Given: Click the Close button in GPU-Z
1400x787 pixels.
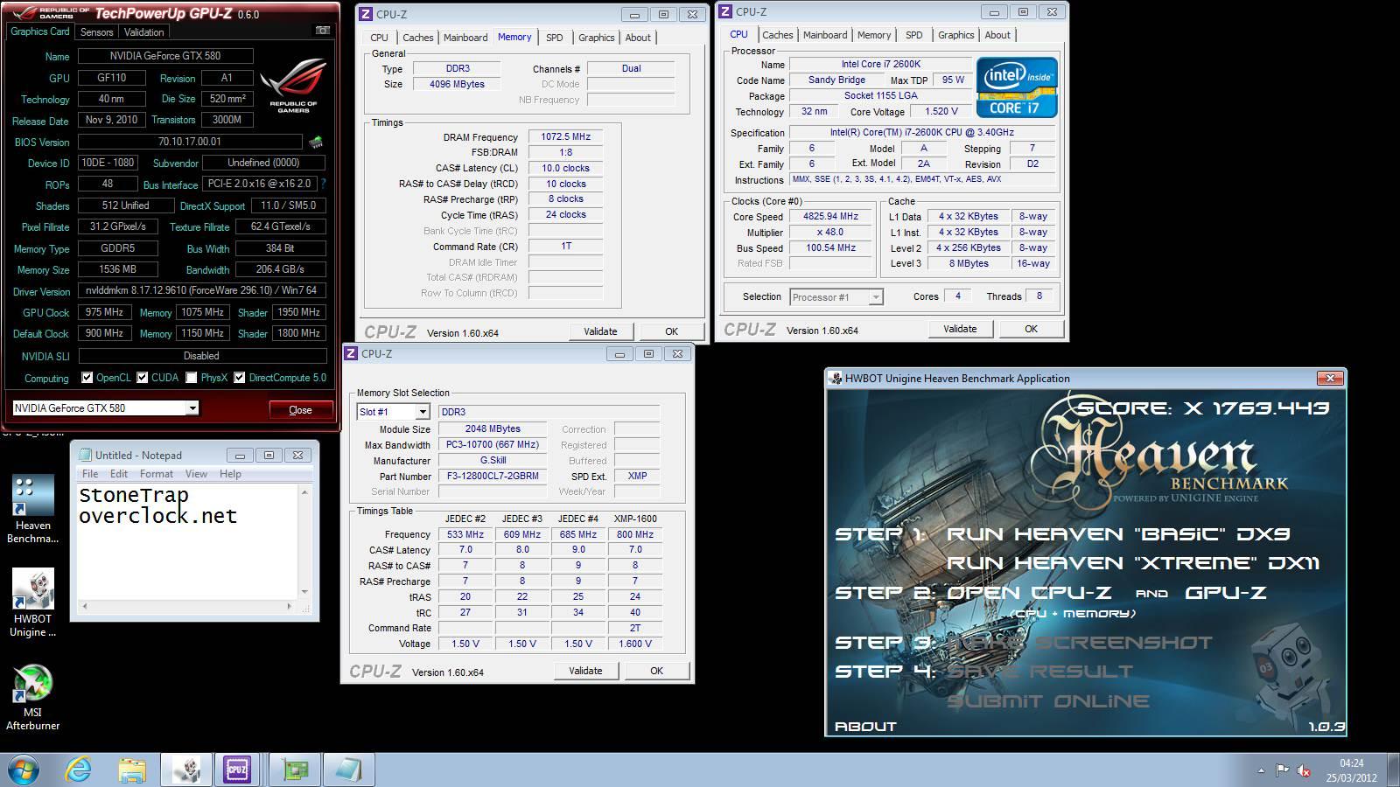Looking at the screenshot, I should [300, 409].
